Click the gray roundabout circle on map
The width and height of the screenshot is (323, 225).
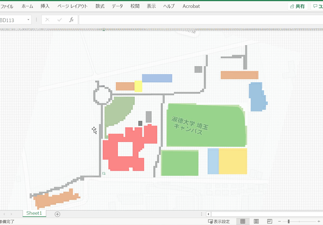(x=103, y=95)
